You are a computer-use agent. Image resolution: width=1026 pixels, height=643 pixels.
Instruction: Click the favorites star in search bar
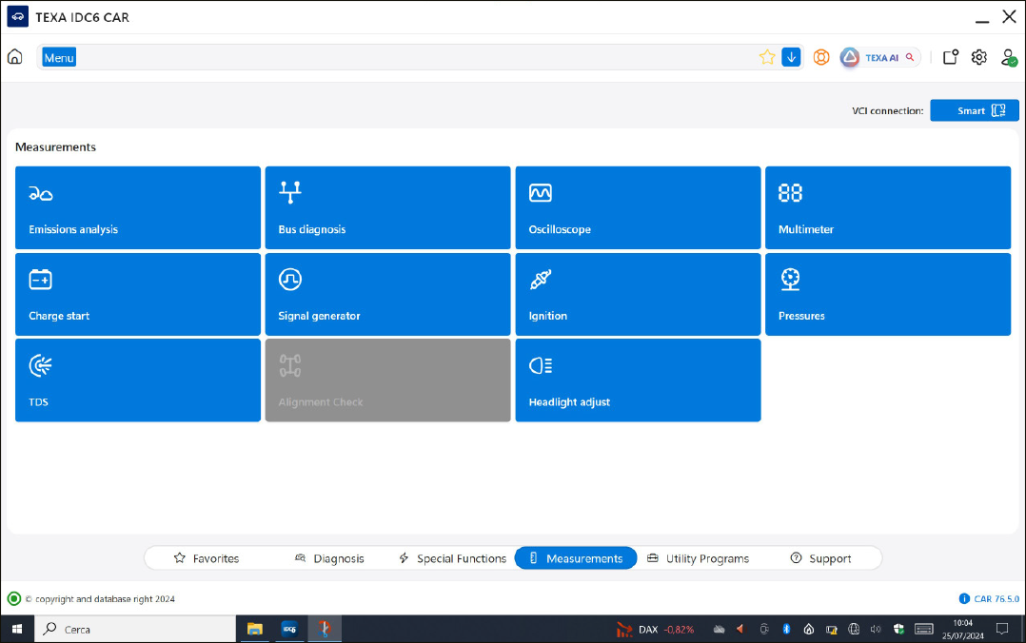coord(767,57)
